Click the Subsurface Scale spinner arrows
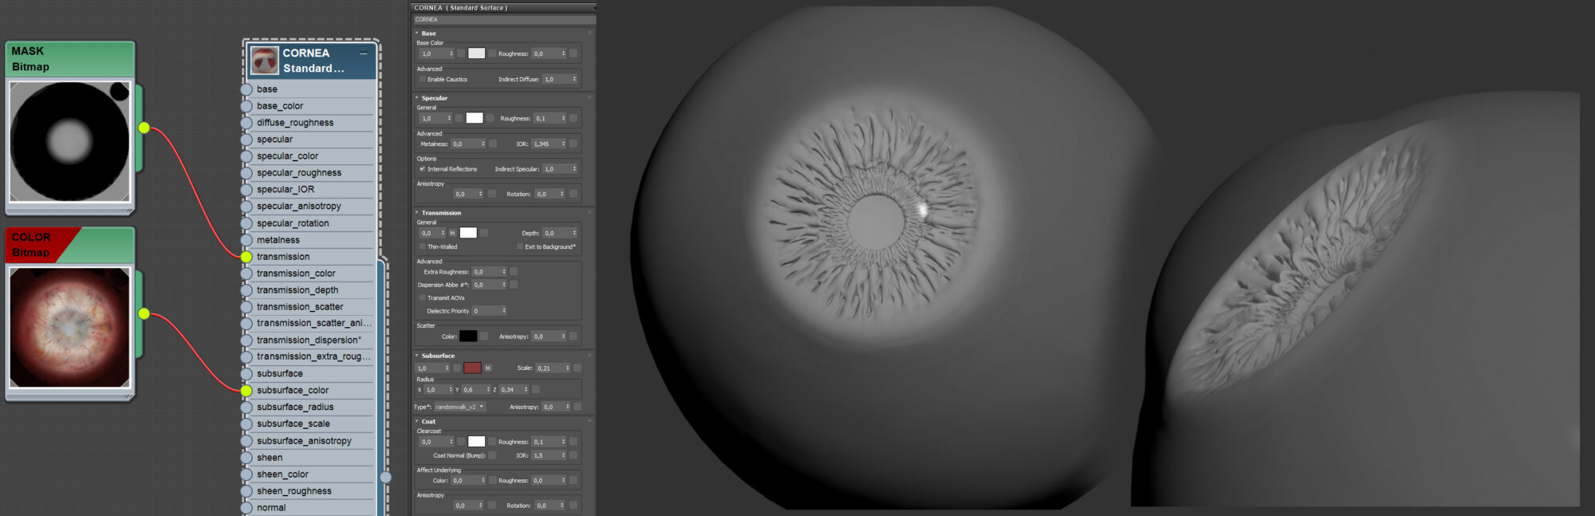This screenshot has height=516, width=1595. (568, 368)
